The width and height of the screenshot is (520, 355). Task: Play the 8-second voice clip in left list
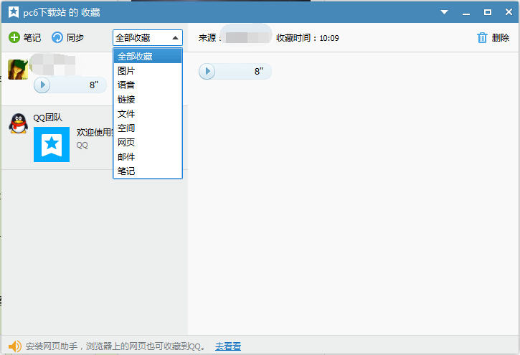42,85
